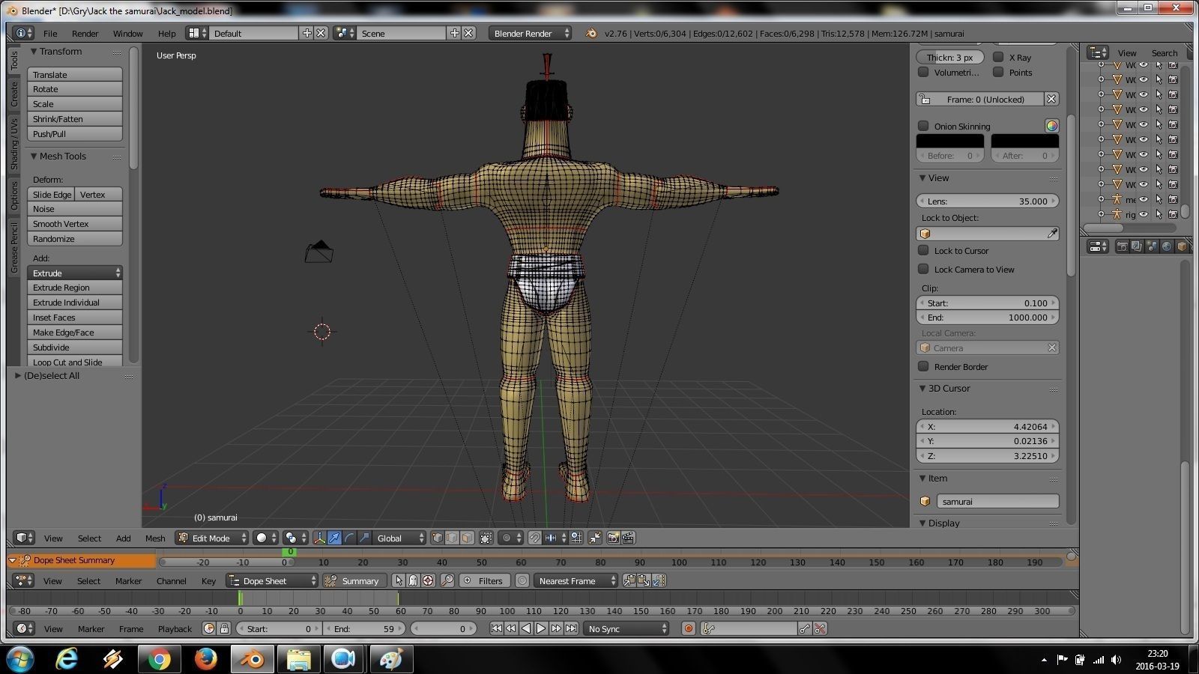Switch to the Shading / UVs tab

14,143
